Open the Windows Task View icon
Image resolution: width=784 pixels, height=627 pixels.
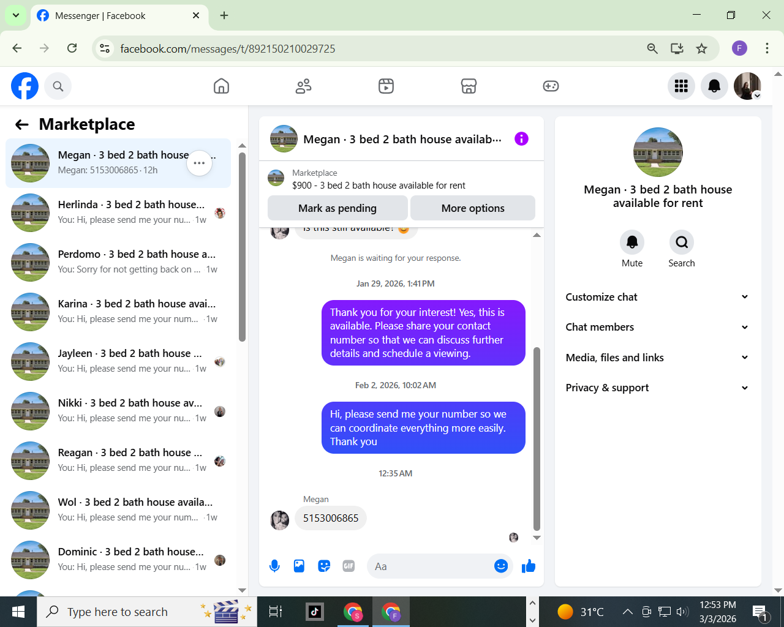click(x=276, y=612)
